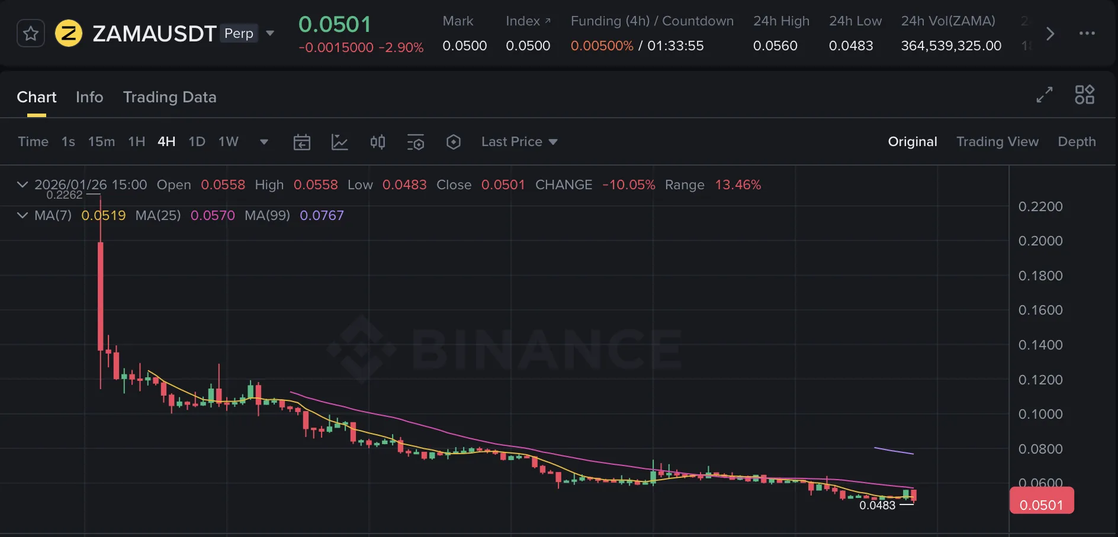Open the three-dots more options menu
The height and width of the screenshot is (537, 1118).
[1087, 34]
